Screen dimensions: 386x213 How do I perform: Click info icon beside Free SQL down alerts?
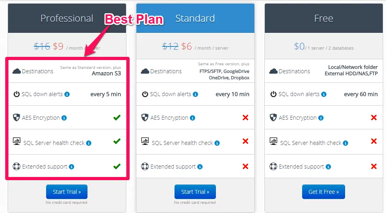pyautogui.click(x=324, y=94)
